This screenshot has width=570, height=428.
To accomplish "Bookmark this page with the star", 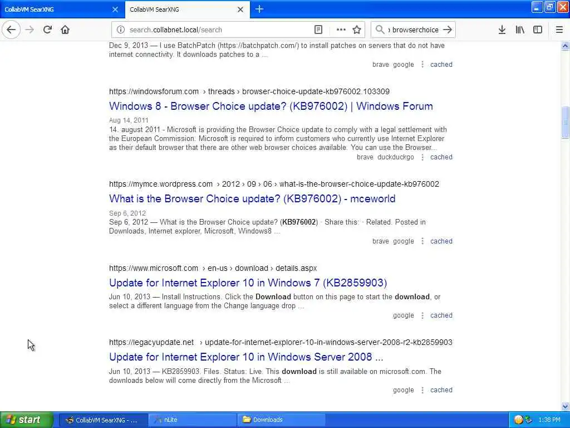I will (x=357, y=30).
